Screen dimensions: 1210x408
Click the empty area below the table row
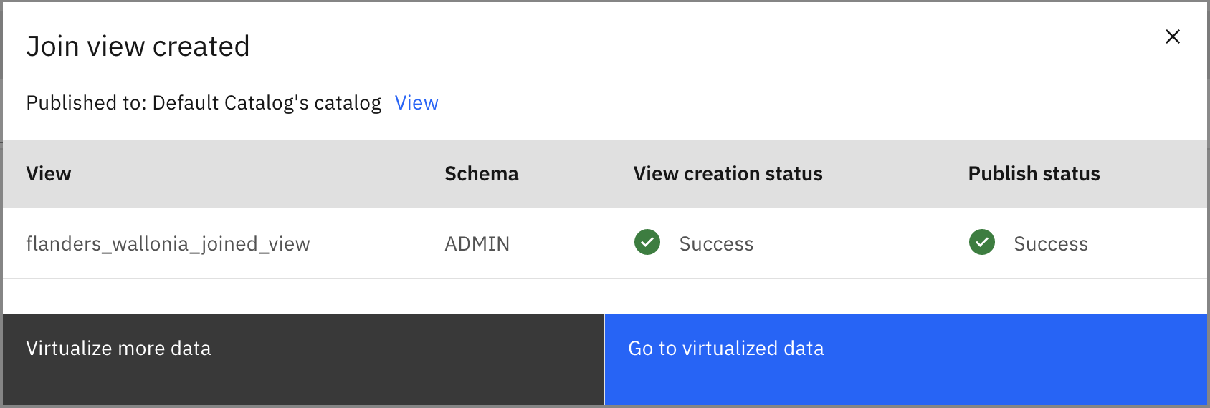click(x=605, y=296)
